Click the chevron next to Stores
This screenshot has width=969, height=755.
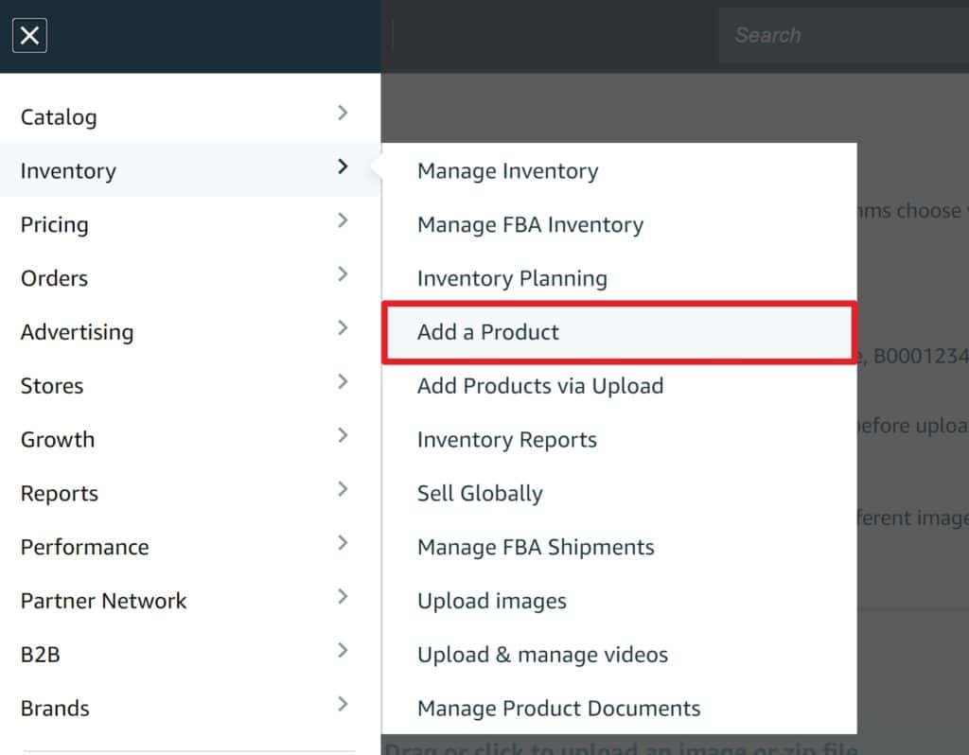(x=343, y=383)
